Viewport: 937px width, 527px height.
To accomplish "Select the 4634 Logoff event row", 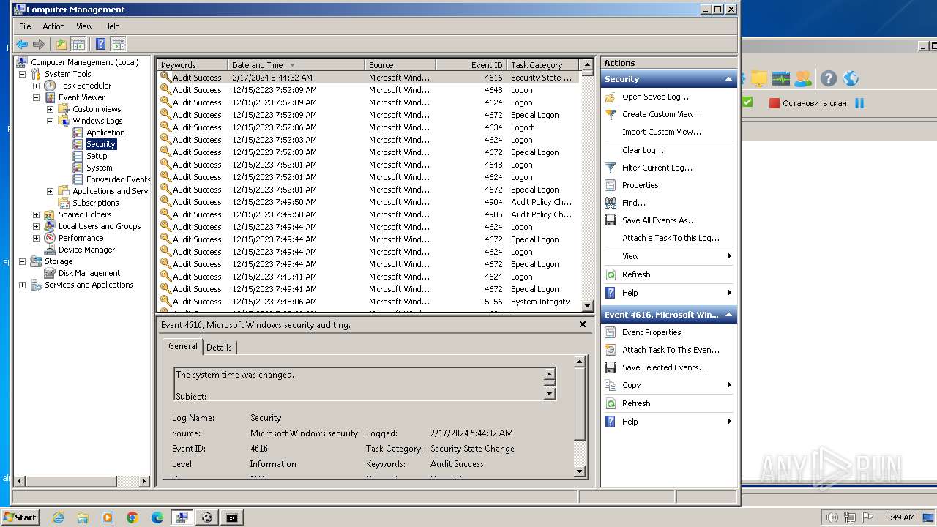I will click(x=368, y=127).
